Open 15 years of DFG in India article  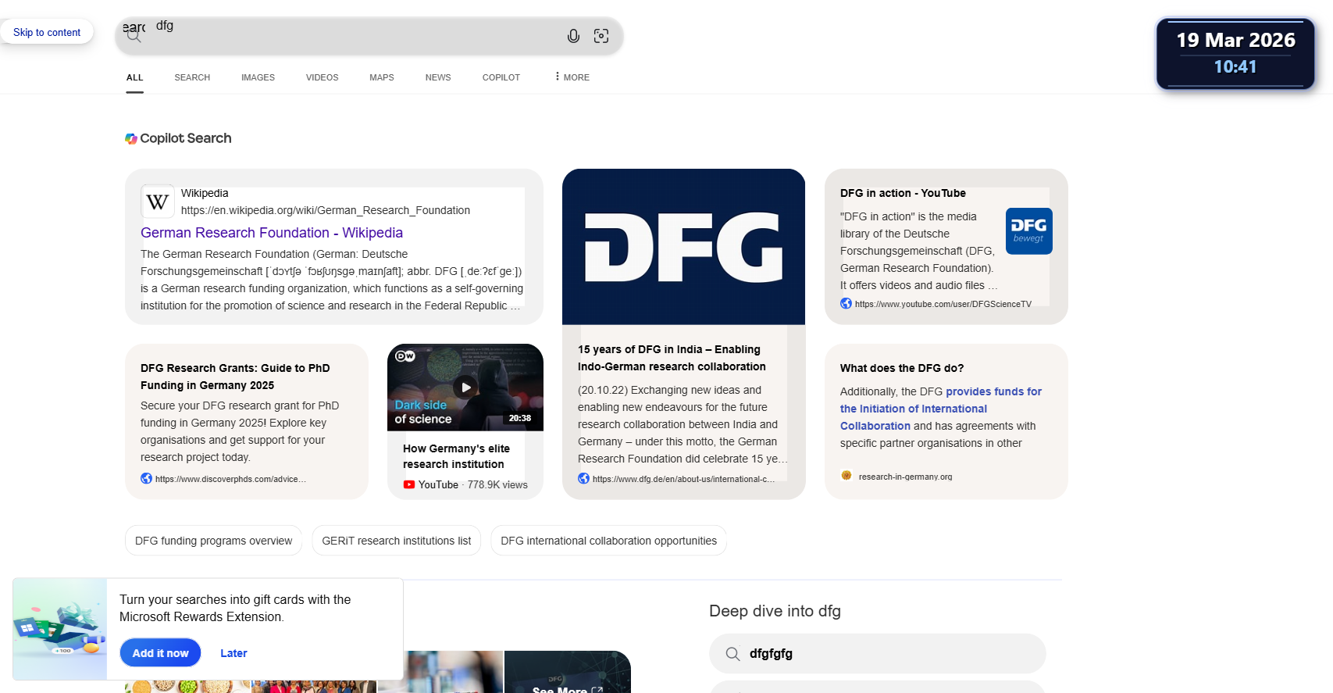click(672, 358)
